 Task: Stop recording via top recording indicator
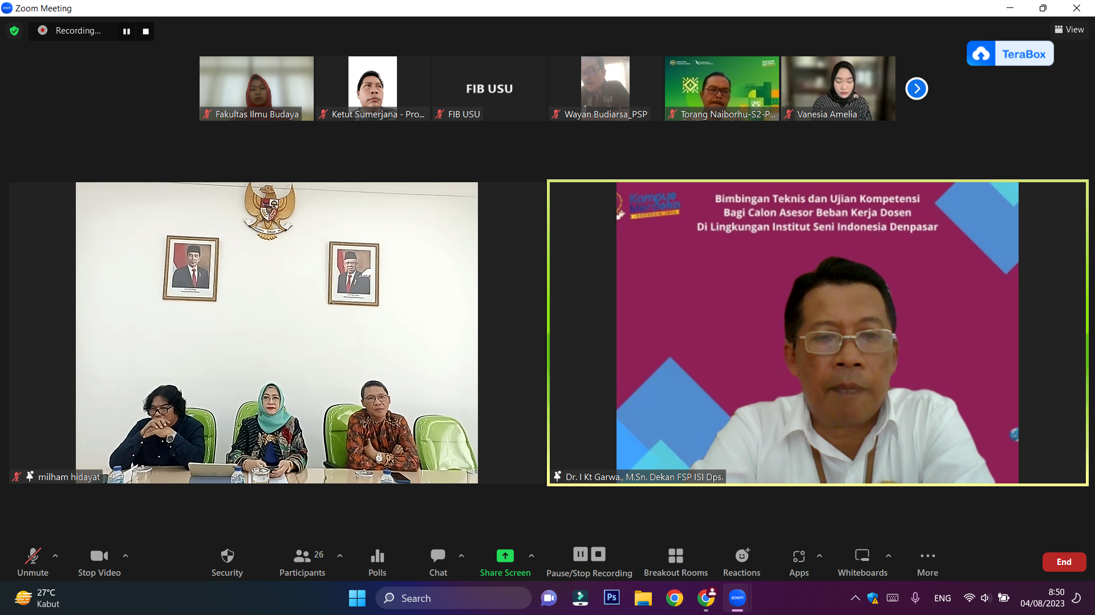pyautogui.click(x=146, y=31)
